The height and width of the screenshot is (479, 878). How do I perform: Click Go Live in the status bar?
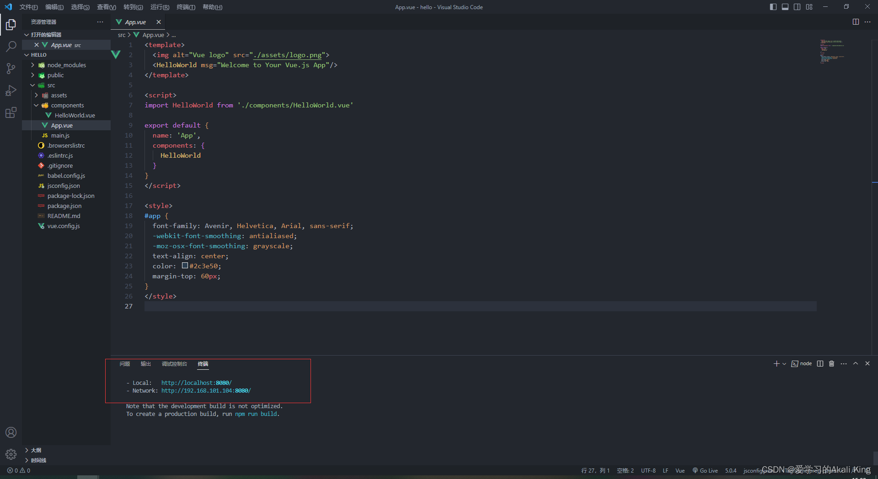(705, 470)
